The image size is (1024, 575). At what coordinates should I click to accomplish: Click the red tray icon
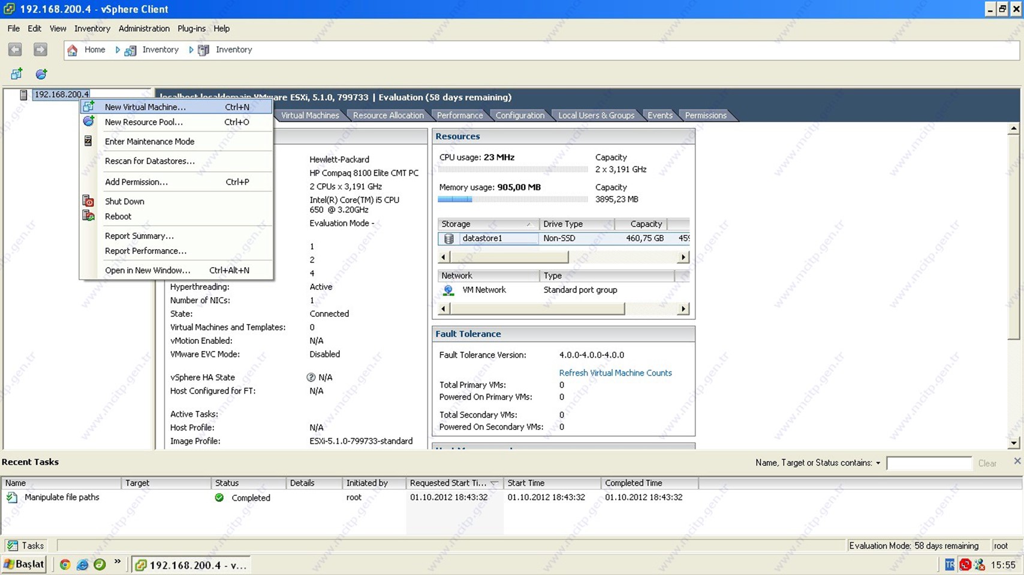pyautogui.click(x=965, y=565)
